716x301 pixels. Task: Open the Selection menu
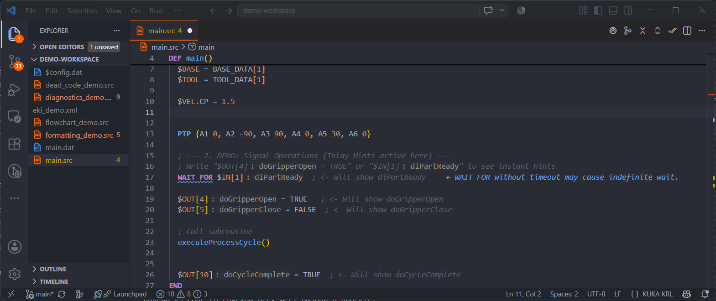pyautogui.click(x=82, y=10)
